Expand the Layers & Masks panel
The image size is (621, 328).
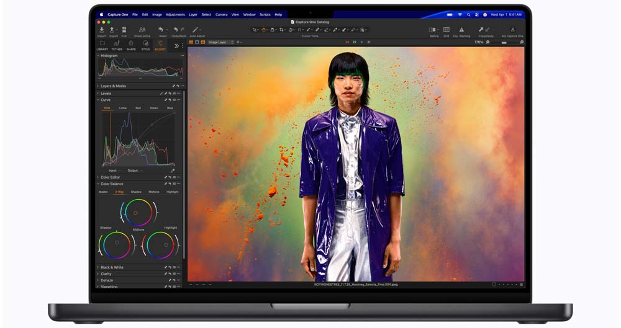coord(98,86)
